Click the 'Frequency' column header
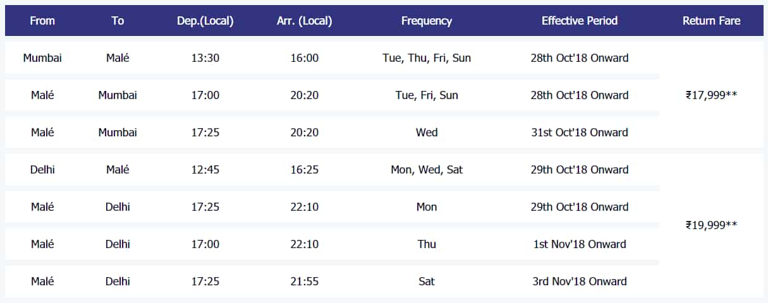The height and width of the screenshot is (303, 768). (x=427, y=21)
